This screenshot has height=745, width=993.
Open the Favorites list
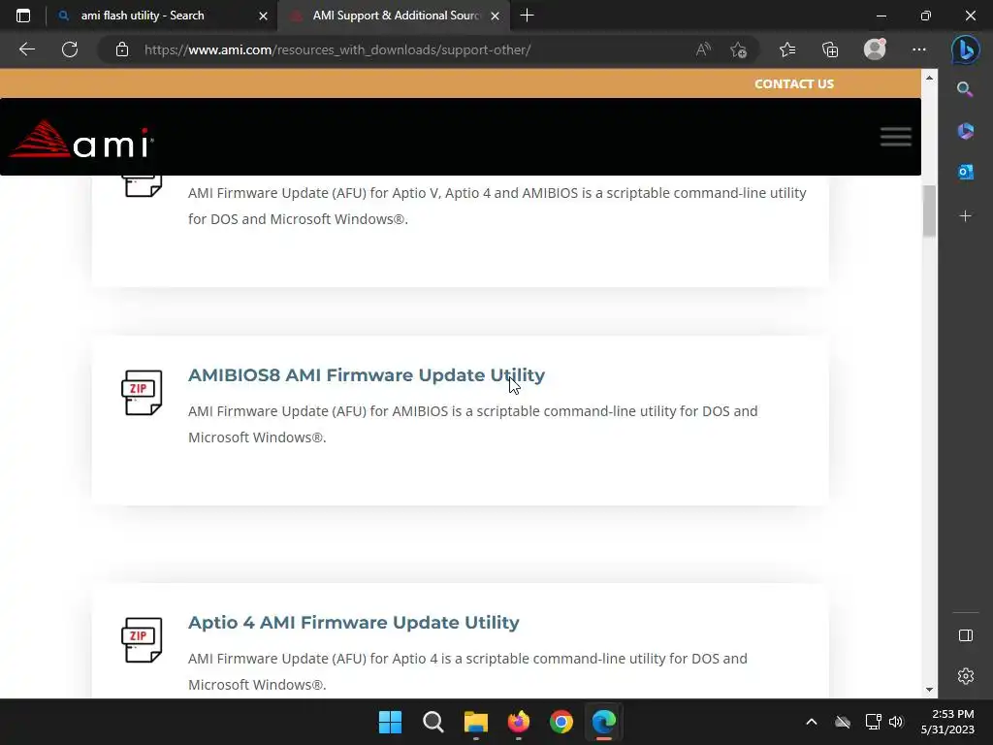point(787,49)
